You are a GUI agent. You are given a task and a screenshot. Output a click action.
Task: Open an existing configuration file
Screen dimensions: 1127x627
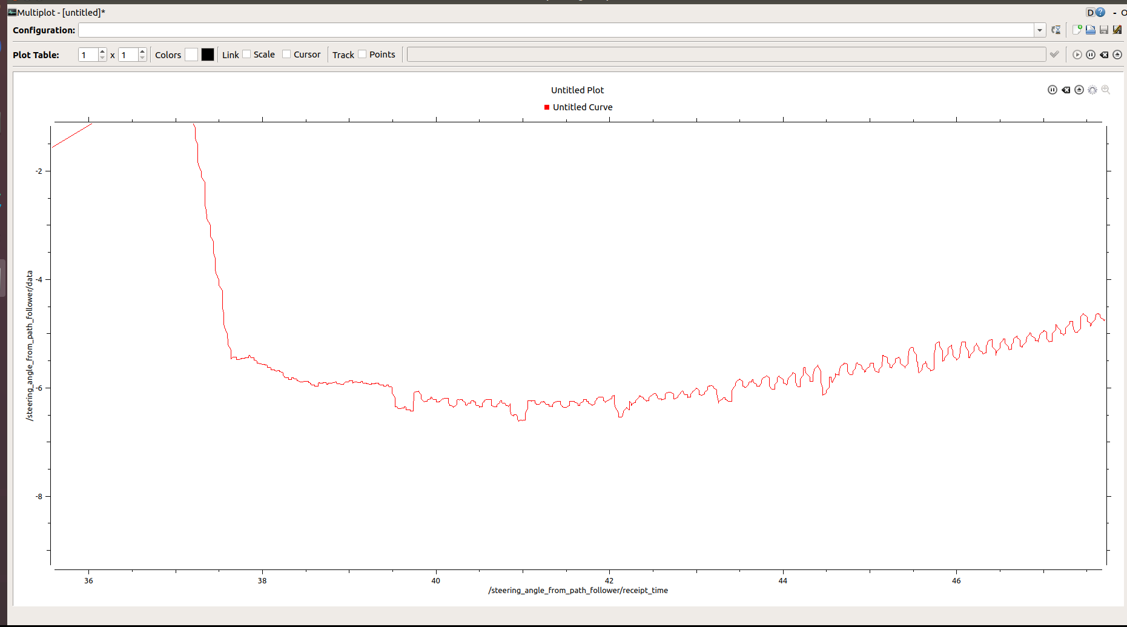point(1091,30)
